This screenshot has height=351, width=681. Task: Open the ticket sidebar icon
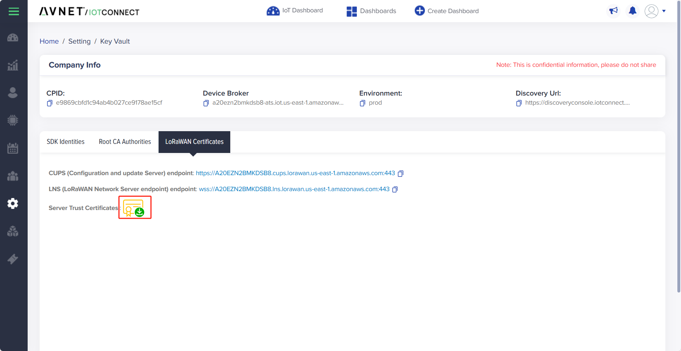coord(13,259)
